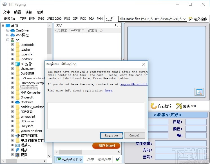Convert to PXM format
This screenshot has height=164, width=210.
pyautogui.click(x=100, y=19)
